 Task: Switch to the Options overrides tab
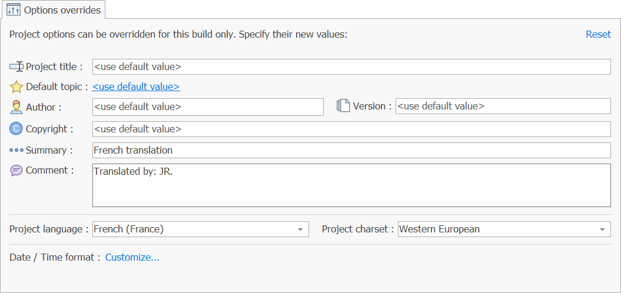[54, 10]
